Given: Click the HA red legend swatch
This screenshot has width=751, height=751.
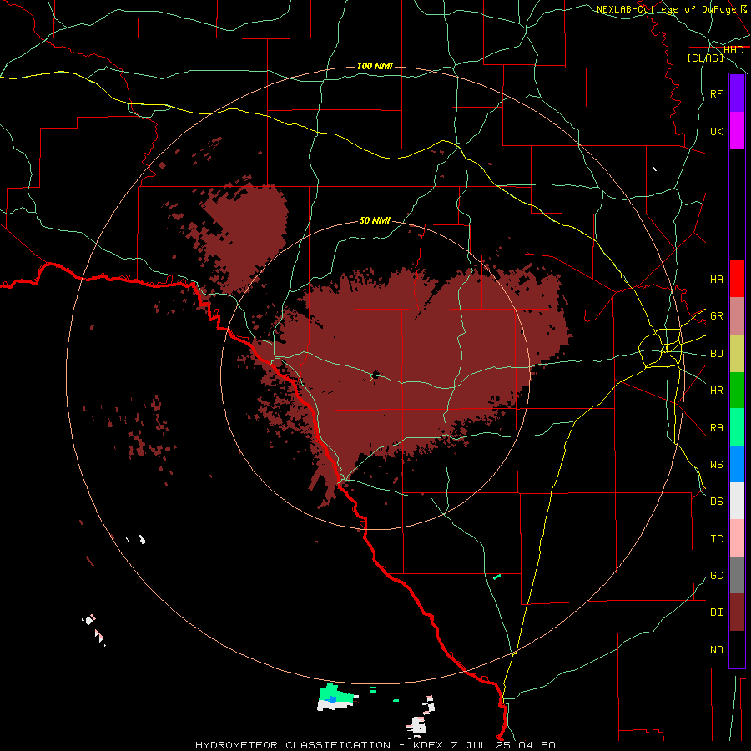Looking at the screenshot, I should click(x=737, y=279).
